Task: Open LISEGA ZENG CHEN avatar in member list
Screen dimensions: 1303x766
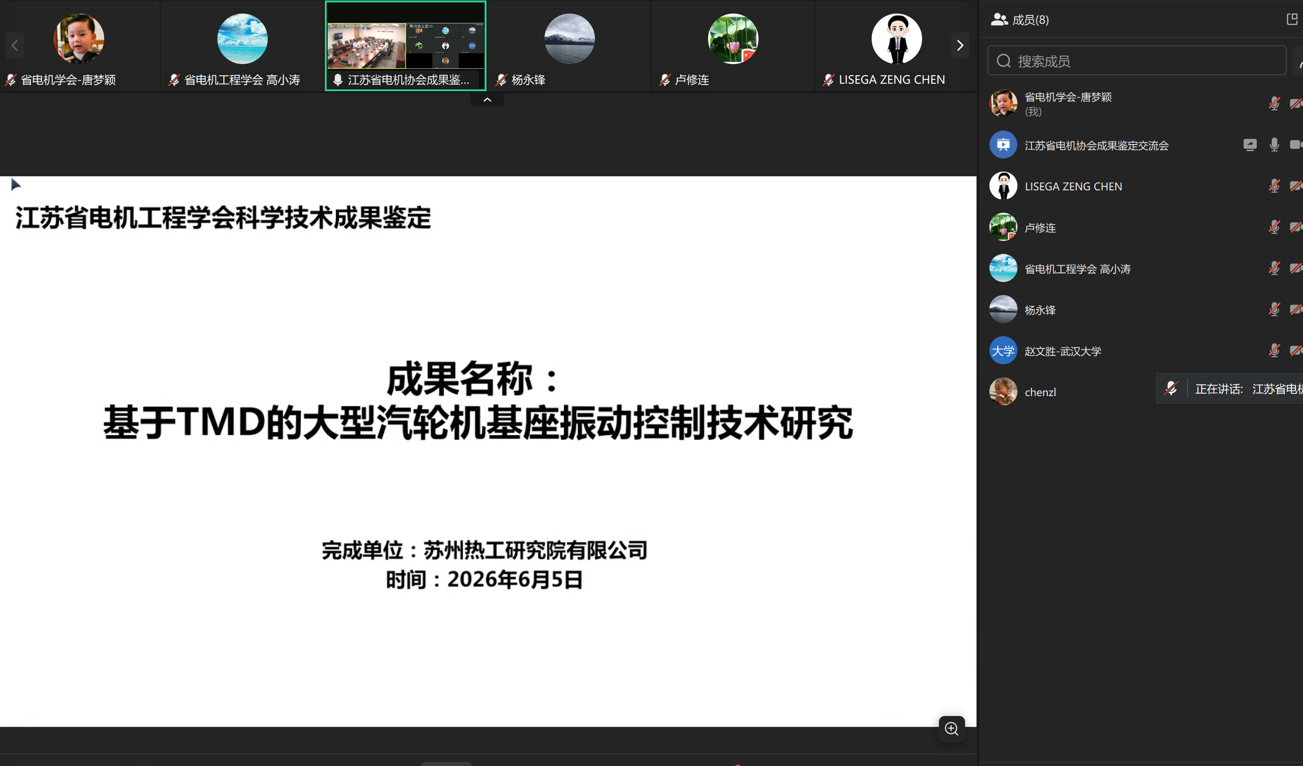Action: 1003,186
